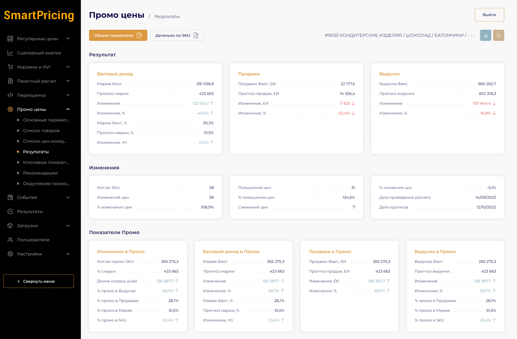Click the blue download icon button
The height and width of the screenshot is (339, 517).
(485, 35)
